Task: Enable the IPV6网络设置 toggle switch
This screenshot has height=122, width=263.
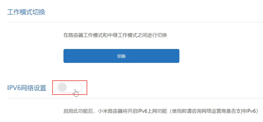Action: tap(70, 87)
